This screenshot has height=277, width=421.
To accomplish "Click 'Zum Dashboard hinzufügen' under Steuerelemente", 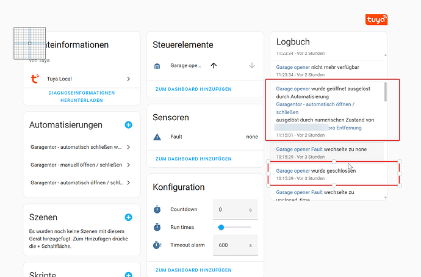I will point(193,89).
